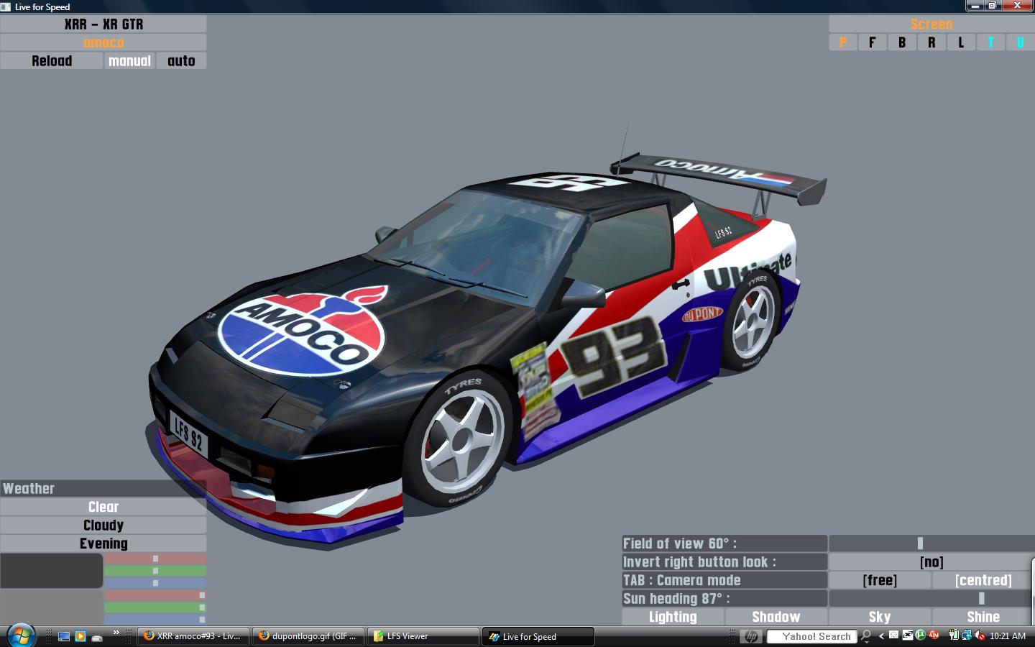This screenshot has height=647, width=1035.
Task: Adjust the Field of view slider
Action: (931, 543)
